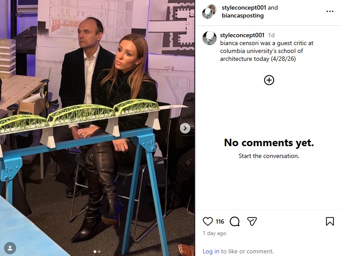Viewport: 340px width, 256px height.
Task: Show tagged people on photo
Action: (10, 248)
